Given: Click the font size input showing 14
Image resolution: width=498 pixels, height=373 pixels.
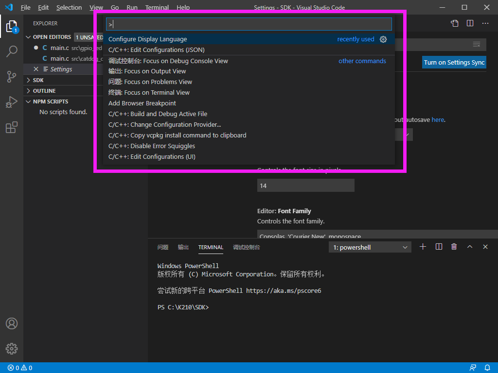Looking at the screenshot, I should (x=305, y=185).
